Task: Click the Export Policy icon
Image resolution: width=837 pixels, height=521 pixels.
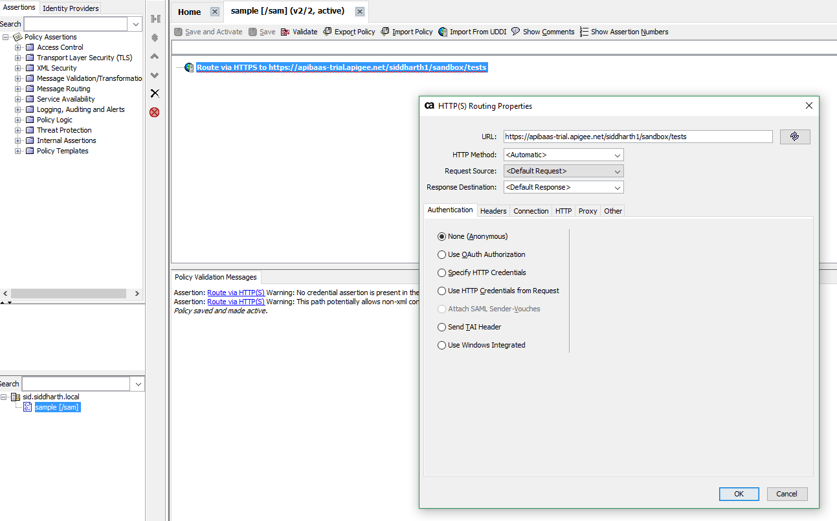Action: (x=328, y=32)
